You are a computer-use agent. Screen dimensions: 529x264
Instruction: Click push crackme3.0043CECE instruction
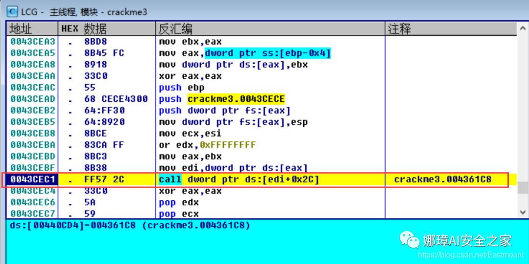coord(222,99)
